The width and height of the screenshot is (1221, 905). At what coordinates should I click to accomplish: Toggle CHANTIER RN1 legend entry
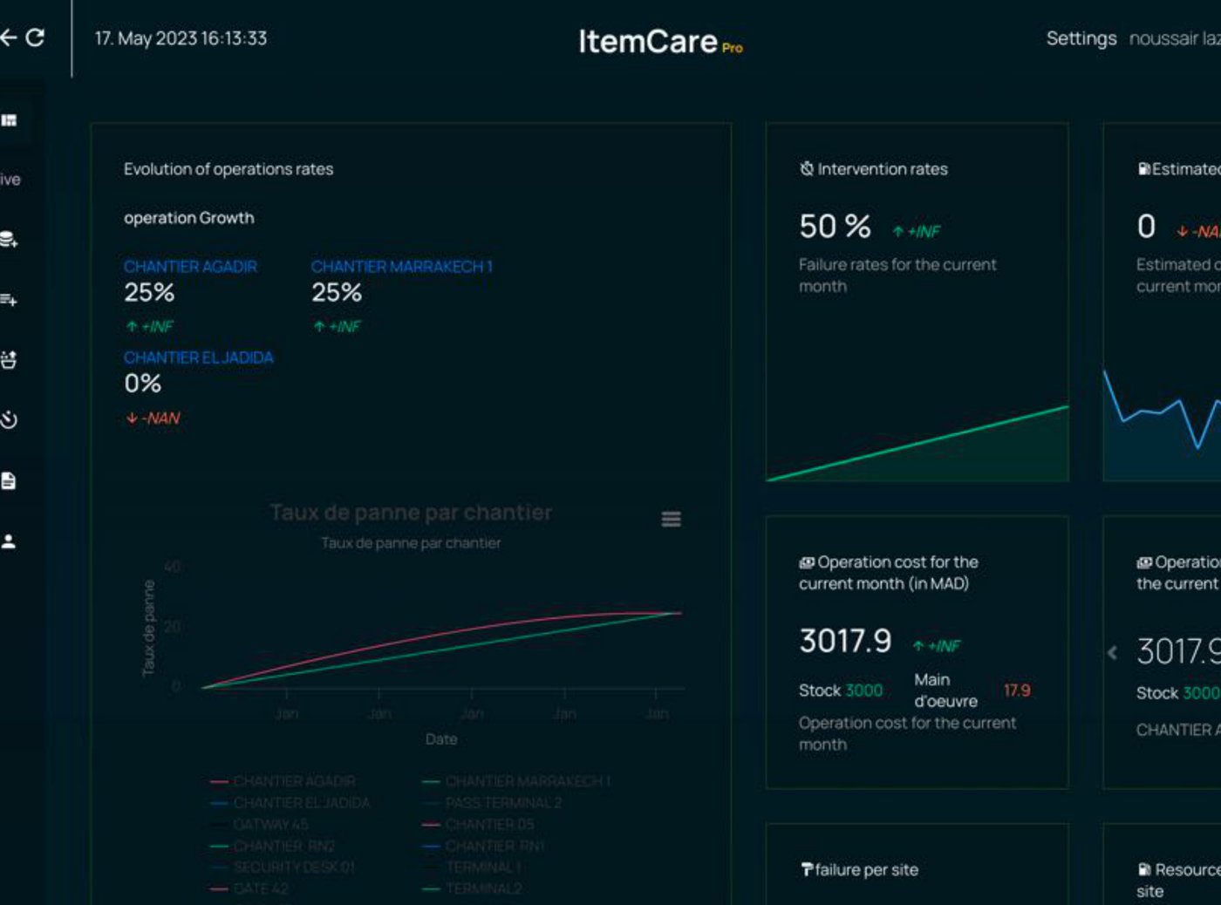click(484, 847)
